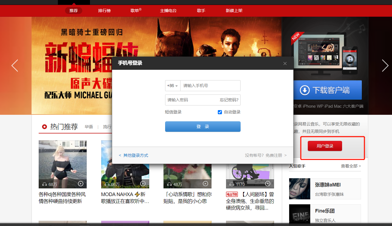Screen dimensions: 392x226
Task: Click the Fine乐团 artist name
Action: point(325,211)
